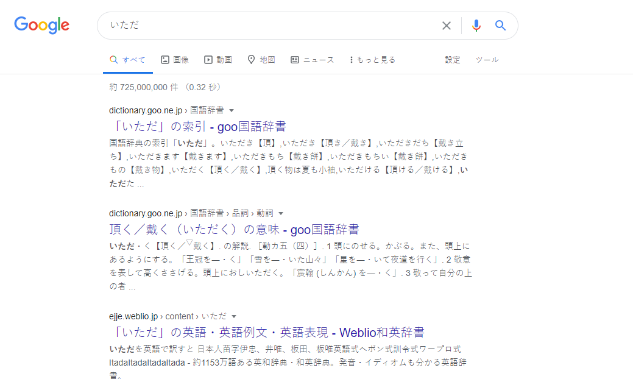Expand the もっと見る menu

tap(373, 60)
